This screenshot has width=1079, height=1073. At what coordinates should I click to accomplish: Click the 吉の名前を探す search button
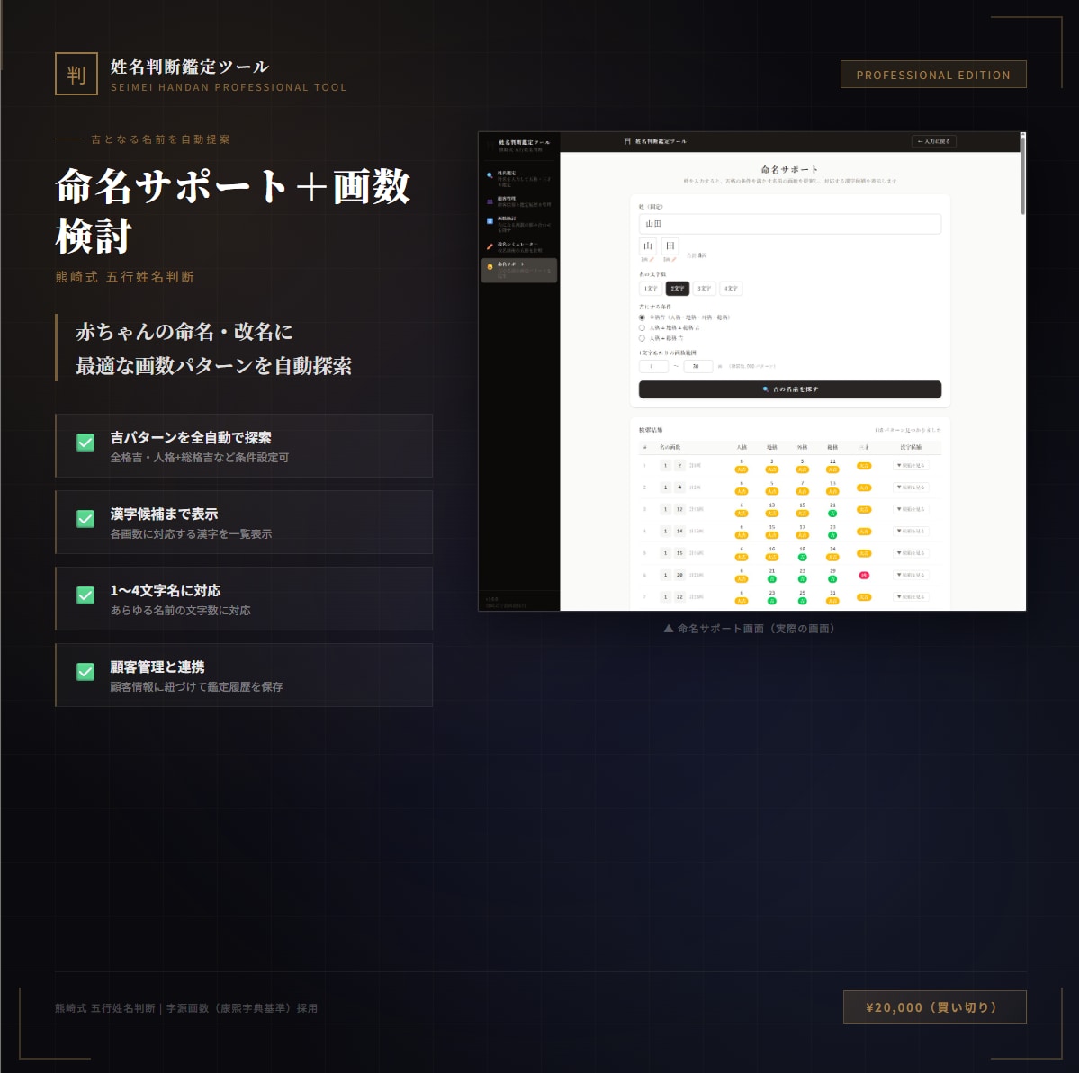tap(790, 389)
